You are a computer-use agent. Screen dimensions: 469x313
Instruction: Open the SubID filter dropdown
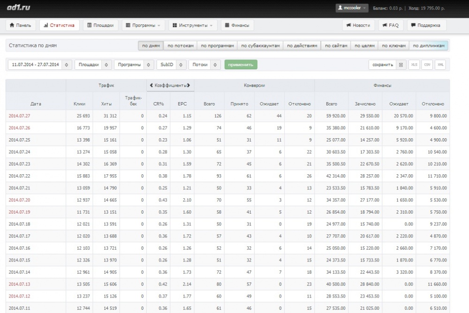point(171,65)
